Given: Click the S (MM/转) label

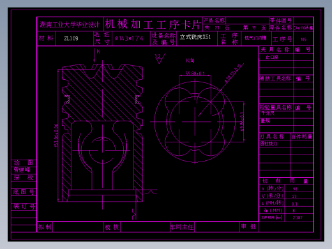Looking at the screenshot, I should click(273, 203).
